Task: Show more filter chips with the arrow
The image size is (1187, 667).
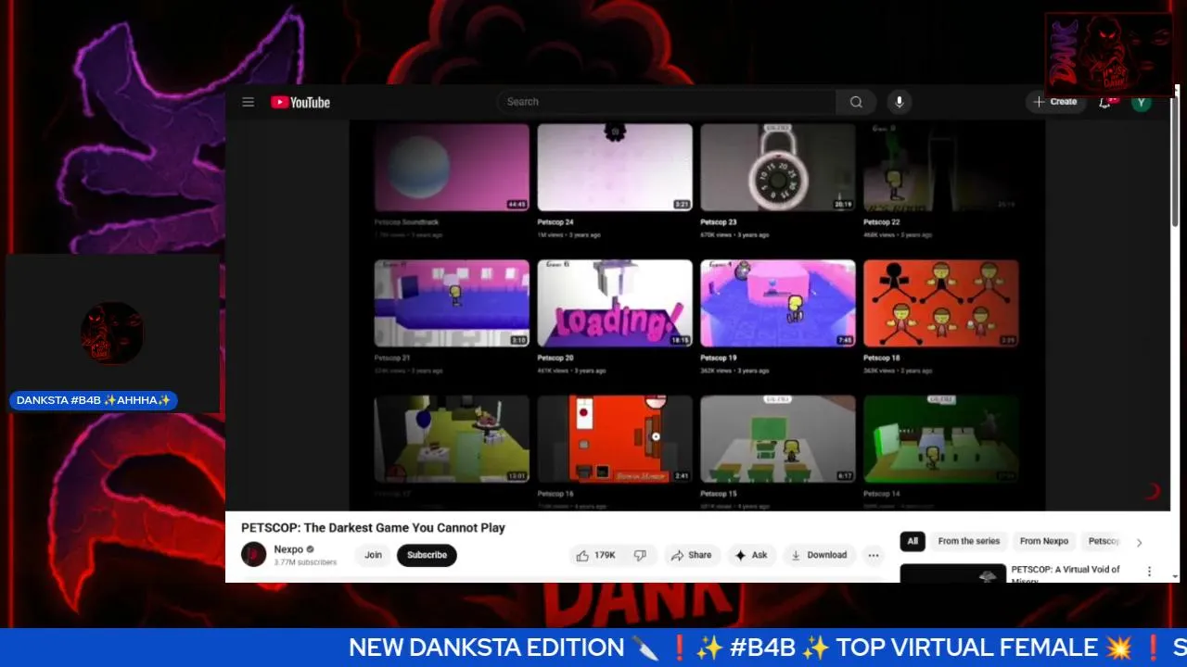Action: pyautogui.click(x=1139, y=542)
